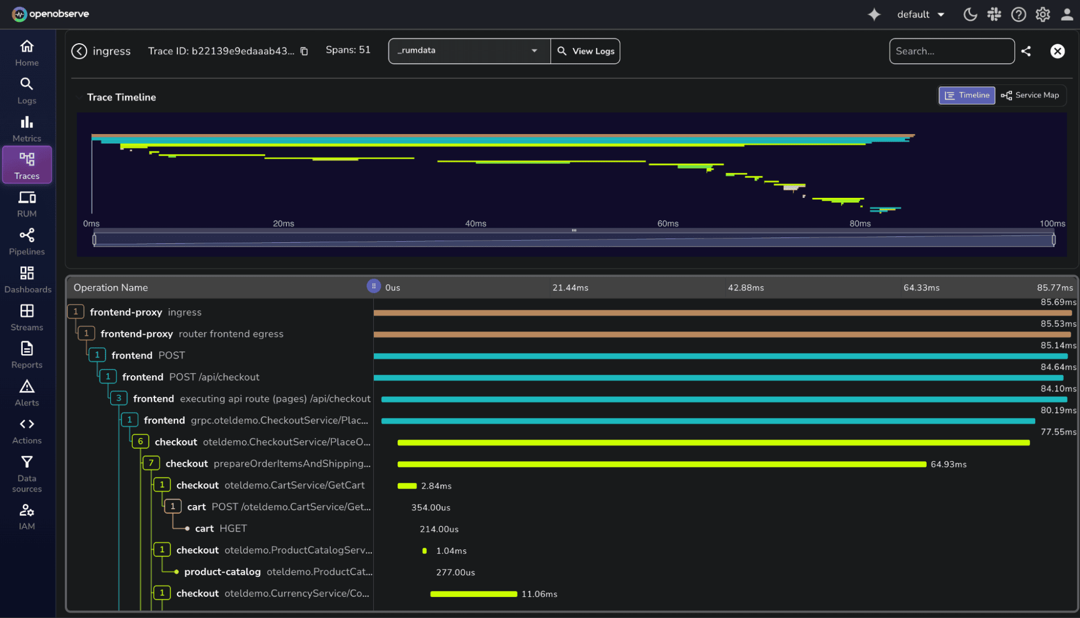Image resolution: width=1080 pixels, height=618 pixels.
Task: Open the Pipelines page
Action: coord(26,241)
